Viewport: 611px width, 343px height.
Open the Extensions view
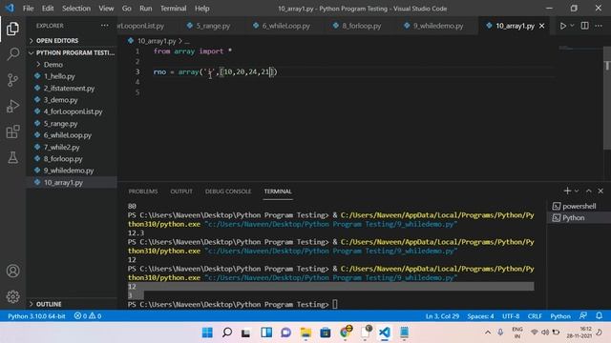tap(12, 131)
